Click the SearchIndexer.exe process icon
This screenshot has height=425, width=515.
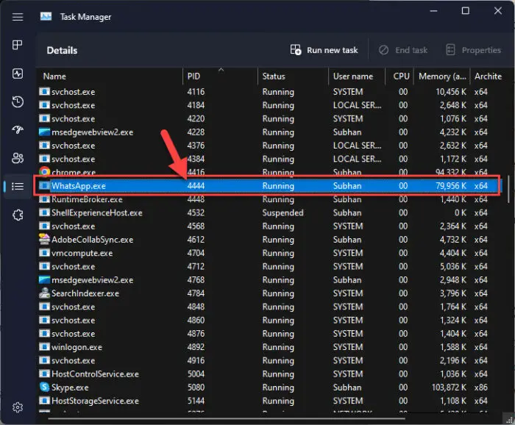coord(44,293)
